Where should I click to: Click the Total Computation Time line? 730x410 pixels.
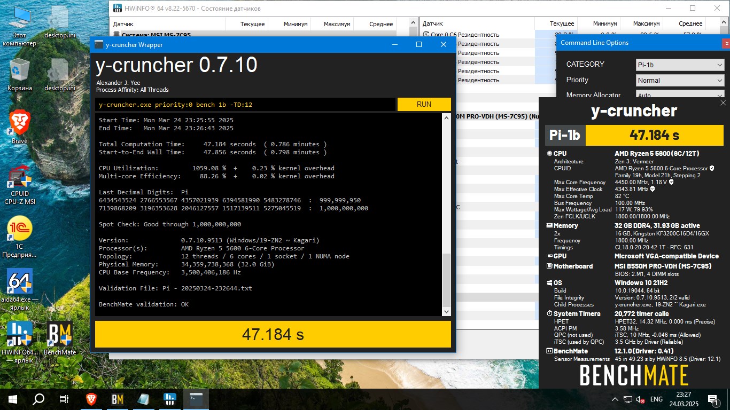213,144
